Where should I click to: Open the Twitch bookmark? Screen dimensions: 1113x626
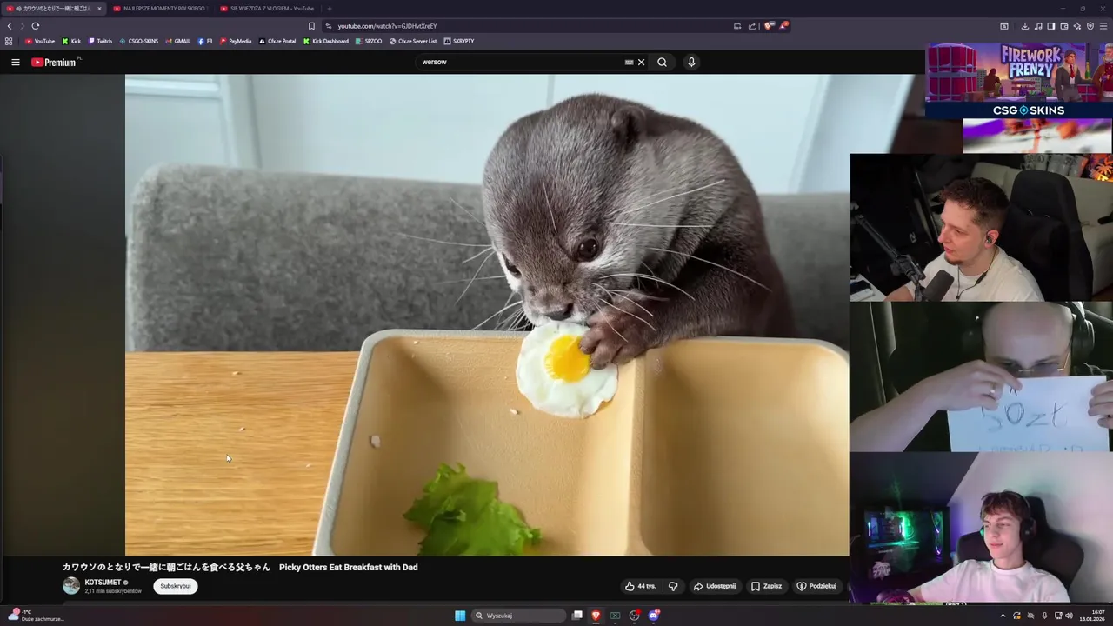point(100,41)
